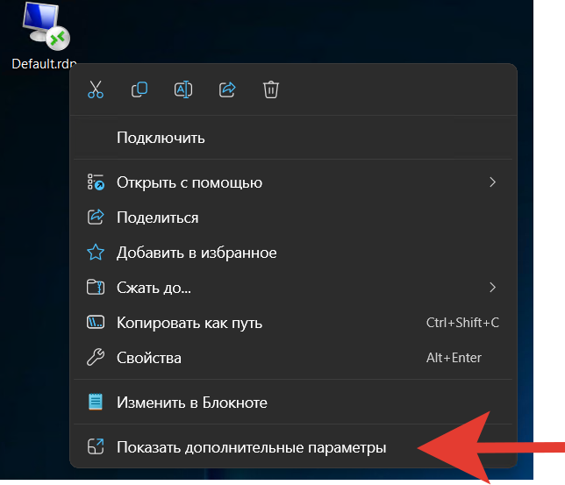Click the Cut scissors icon

(96, 89)
